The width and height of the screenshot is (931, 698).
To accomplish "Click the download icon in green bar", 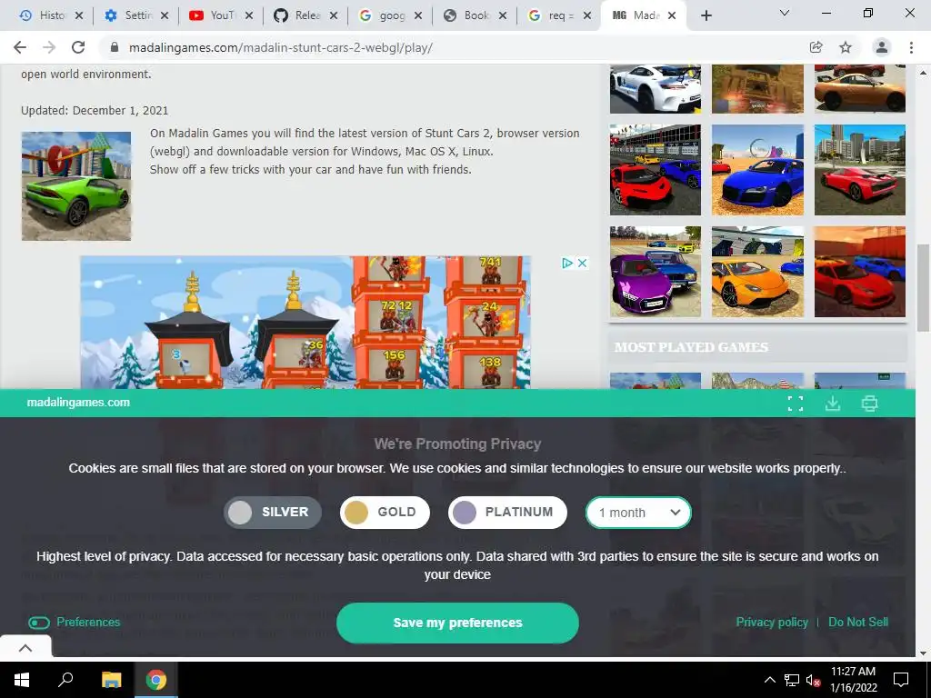I will [833, 404].
